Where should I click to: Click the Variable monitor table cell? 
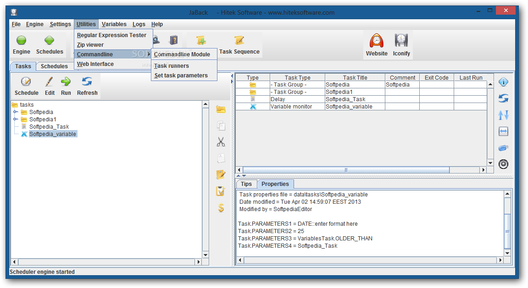pos(297,107)
